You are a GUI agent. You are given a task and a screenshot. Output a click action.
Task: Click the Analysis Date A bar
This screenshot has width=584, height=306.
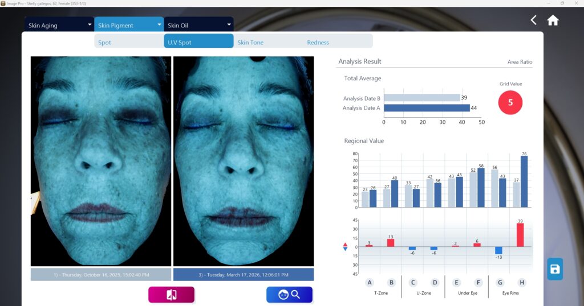427,107
